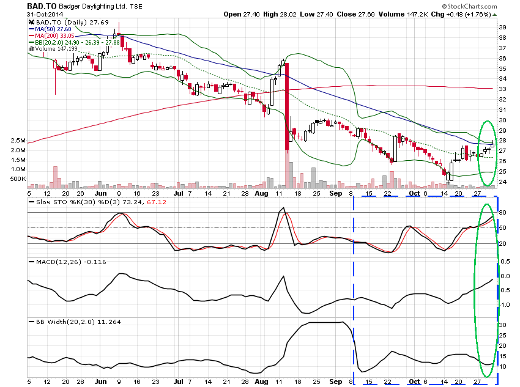Open the StockCharts.com copyright link

click(x=469, y=6)
